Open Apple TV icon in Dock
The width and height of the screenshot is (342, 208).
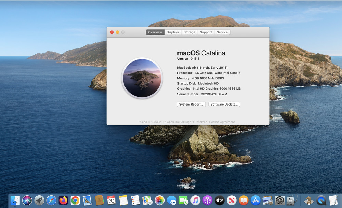click(x=220, y=200)
